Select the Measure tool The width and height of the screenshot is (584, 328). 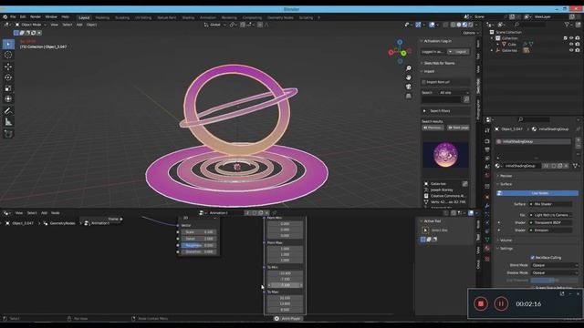(x=8, y=121)
